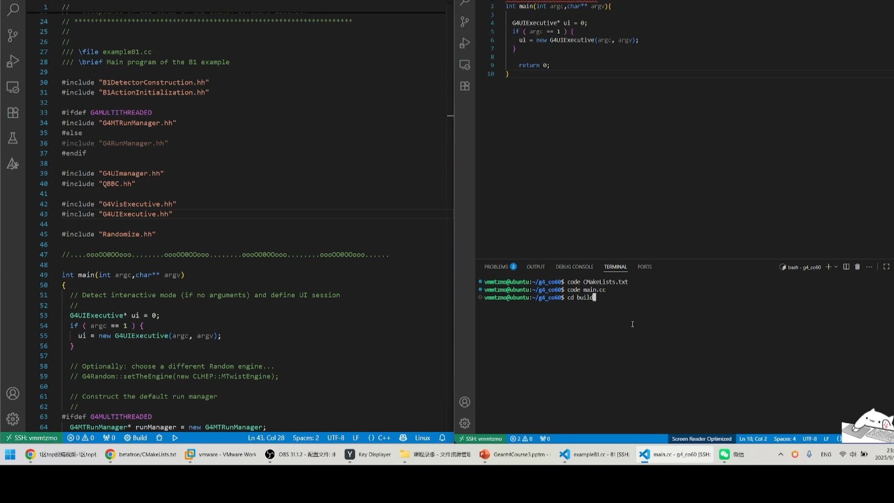Open the Testing flask view in left window

coord(13,138)
